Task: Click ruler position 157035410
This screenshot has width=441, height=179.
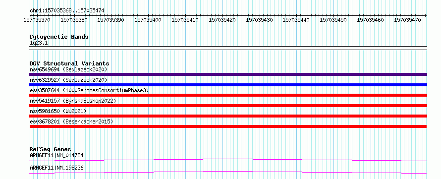Action: [x=185, y=20]
